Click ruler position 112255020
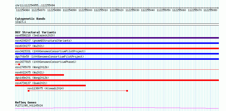 [117, 10]
